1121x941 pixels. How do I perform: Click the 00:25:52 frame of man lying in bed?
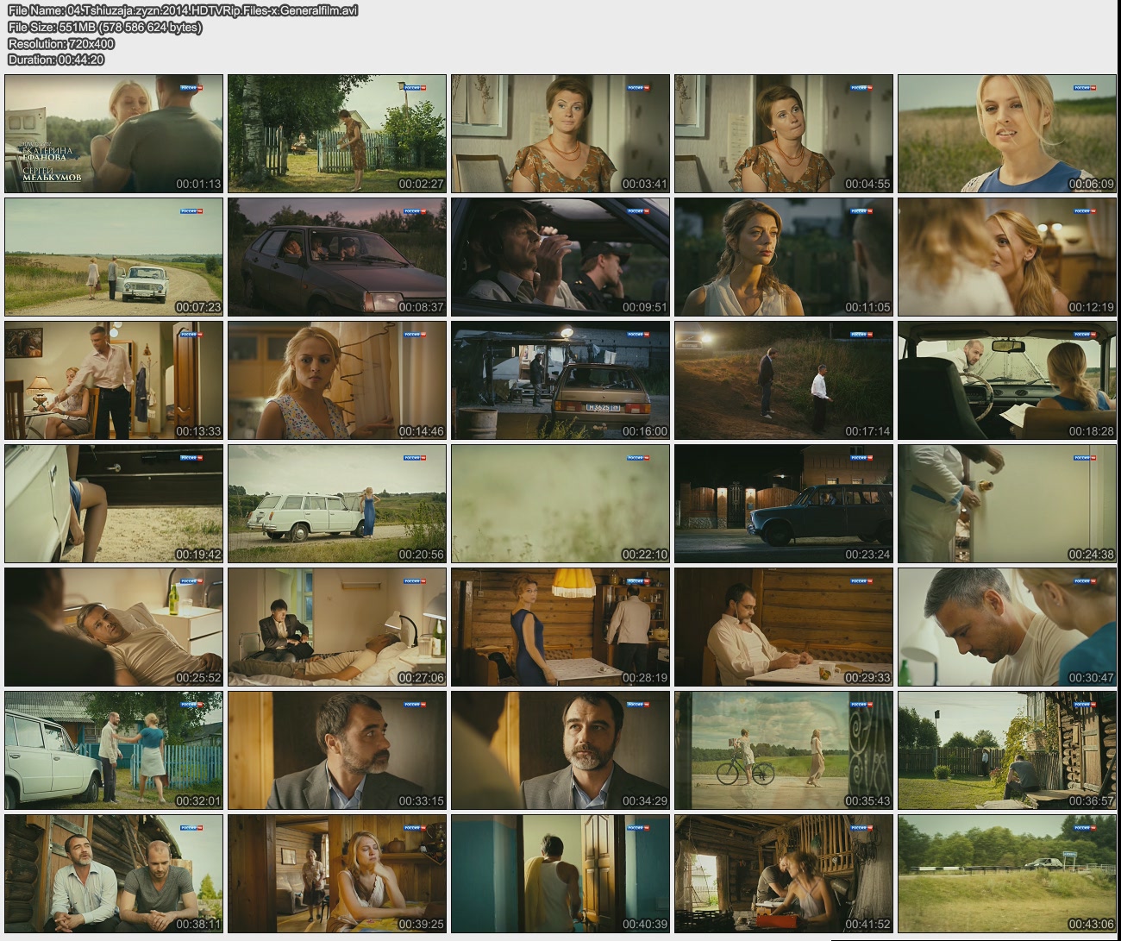(x=114, y=627)
